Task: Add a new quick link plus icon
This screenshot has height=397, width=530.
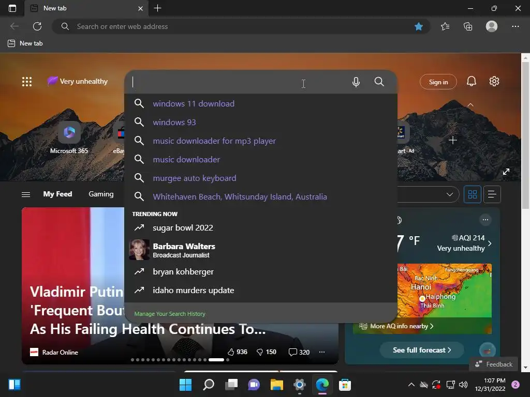Action: tap(452, 140)
